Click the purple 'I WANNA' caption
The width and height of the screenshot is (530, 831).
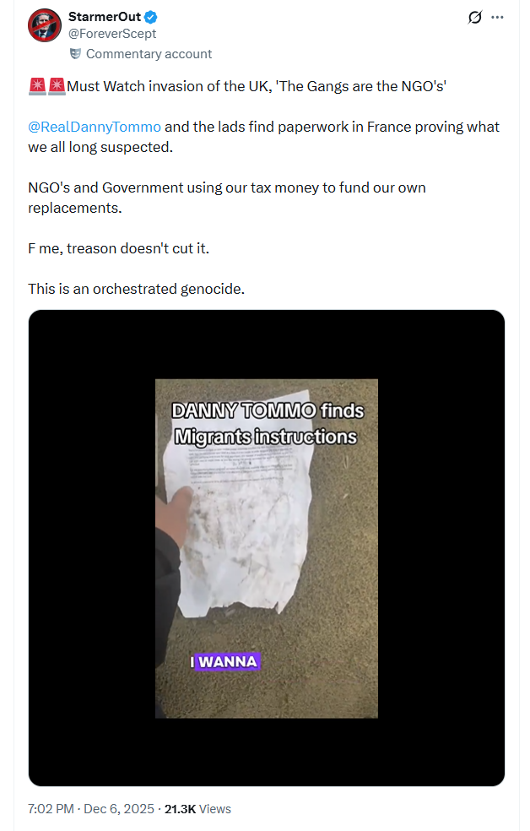[224, 661]
